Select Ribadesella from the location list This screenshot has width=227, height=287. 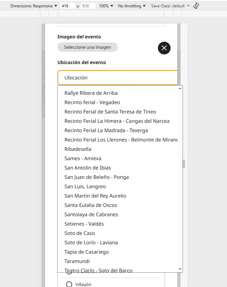tap(78, 149)
